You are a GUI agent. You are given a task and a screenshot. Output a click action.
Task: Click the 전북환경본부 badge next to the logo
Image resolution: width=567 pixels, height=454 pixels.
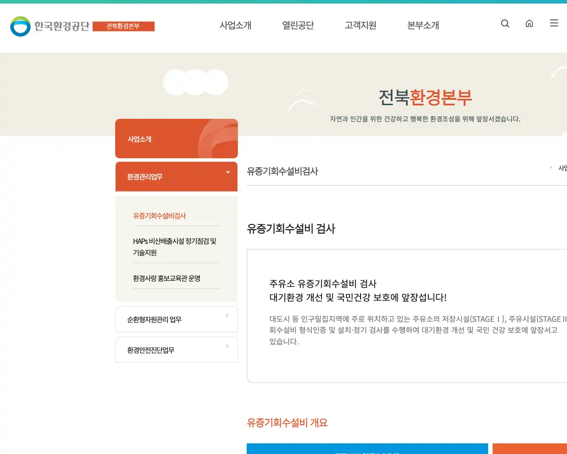point(124,27)
